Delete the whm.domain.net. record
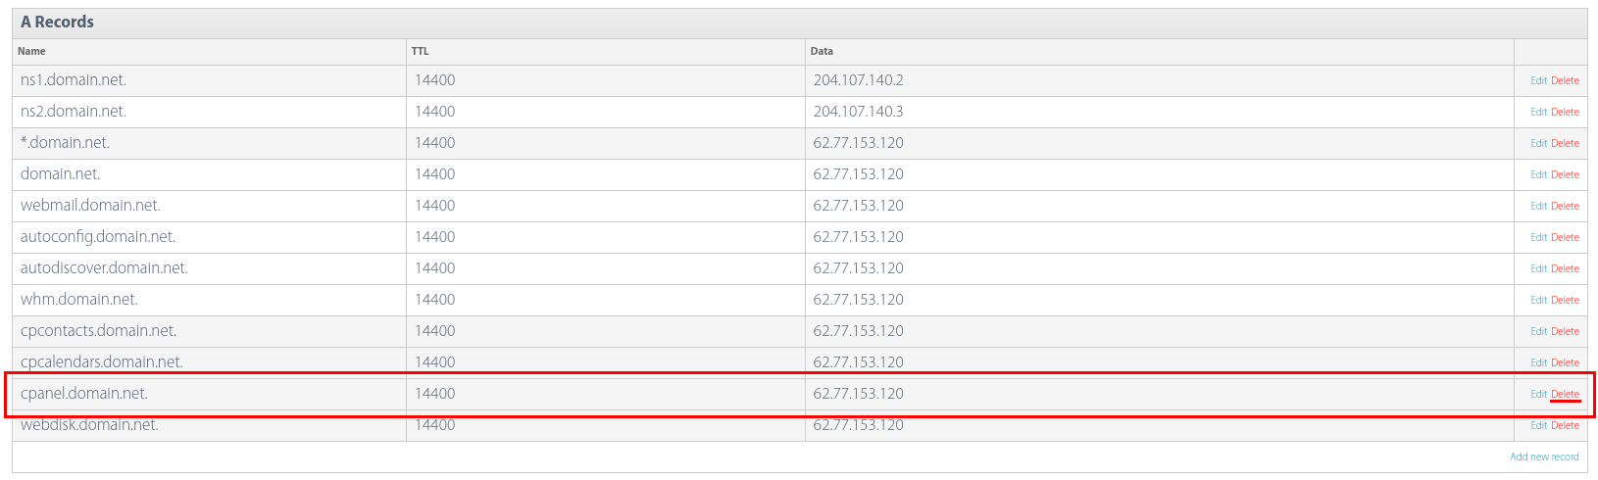Screen dimensions: 1598x480 [x=1565, y=300]
